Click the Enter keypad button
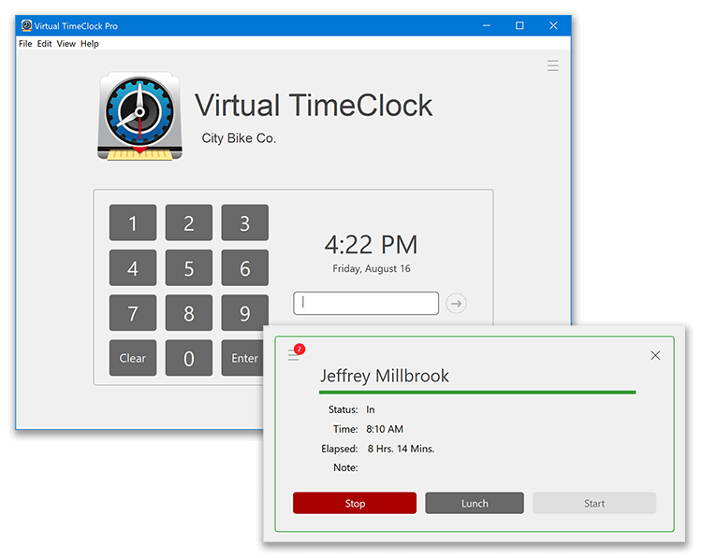Screen dimensions: 702x558 (242, 358)
